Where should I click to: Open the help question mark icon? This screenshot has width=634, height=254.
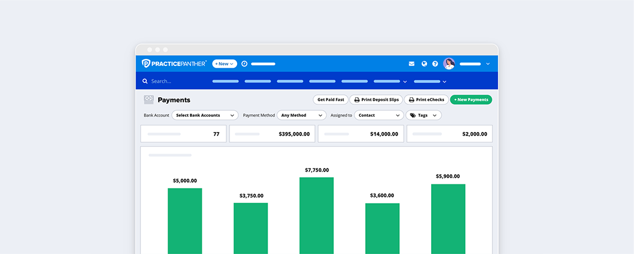[435, 64]
